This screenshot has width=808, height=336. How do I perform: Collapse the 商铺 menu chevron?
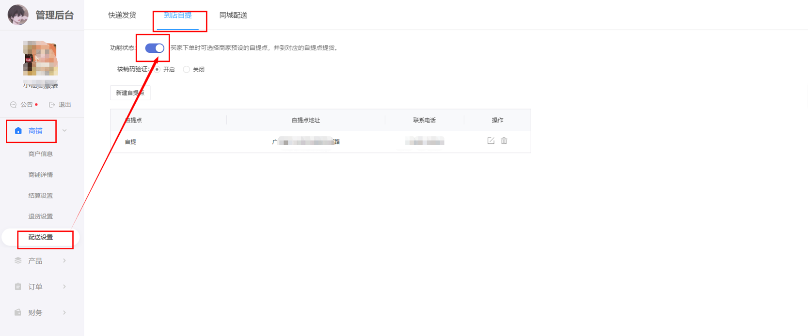tap(64, 131)
